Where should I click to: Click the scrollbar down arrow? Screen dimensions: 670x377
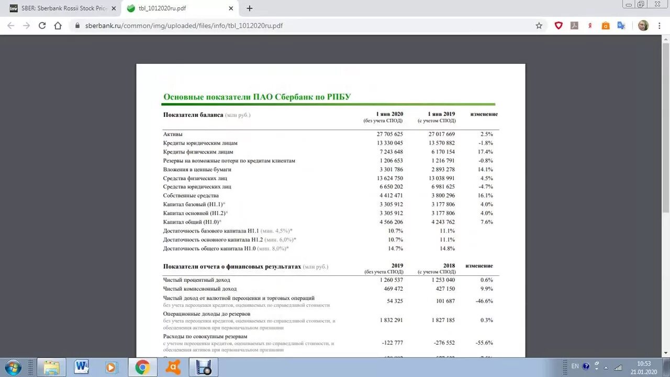(x=665, y=353)
